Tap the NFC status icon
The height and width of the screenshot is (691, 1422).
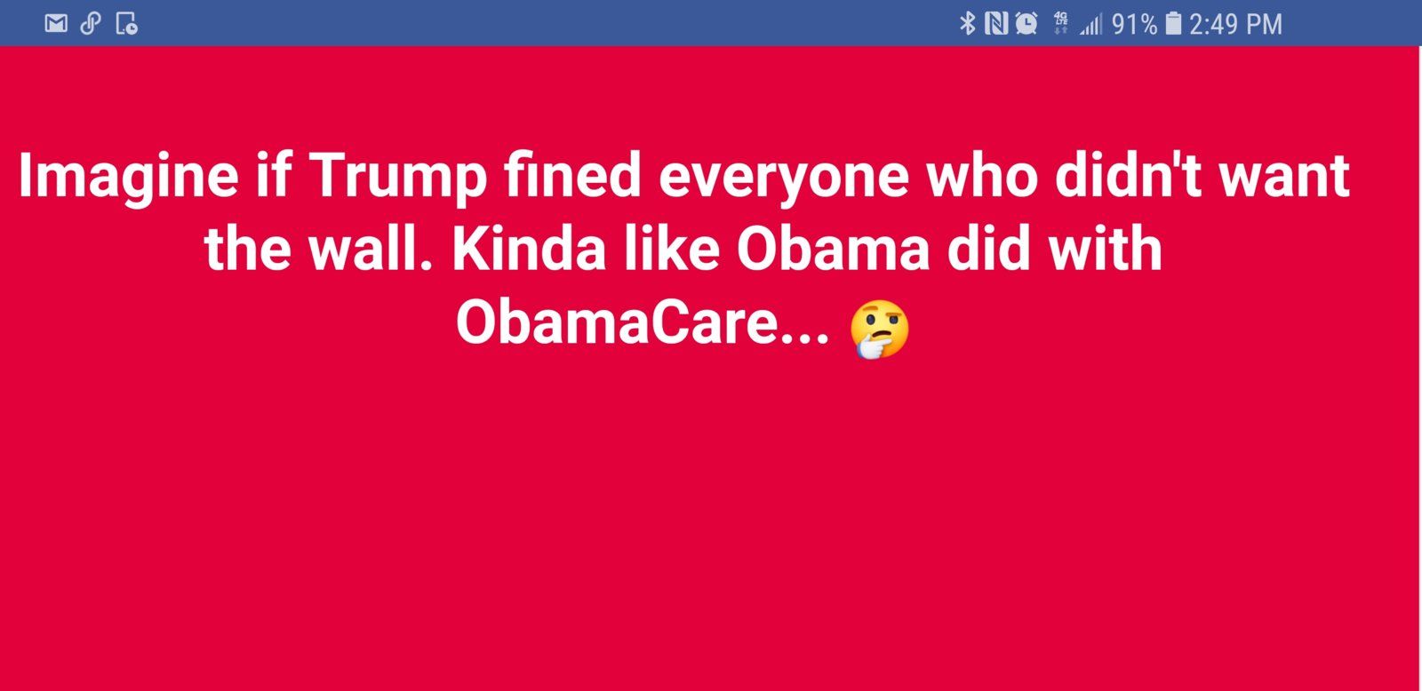[996, 23]
